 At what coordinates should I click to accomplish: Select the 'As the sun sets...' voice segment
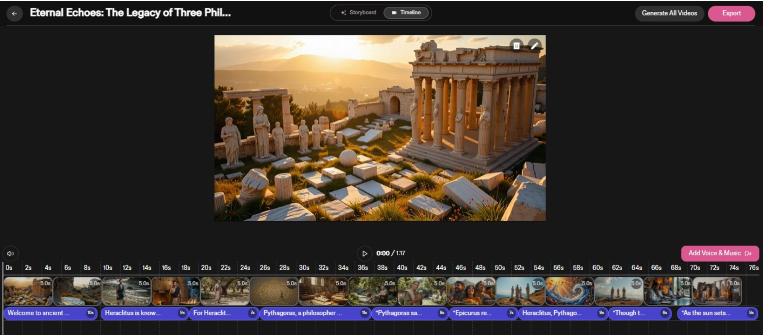[718, 313]
